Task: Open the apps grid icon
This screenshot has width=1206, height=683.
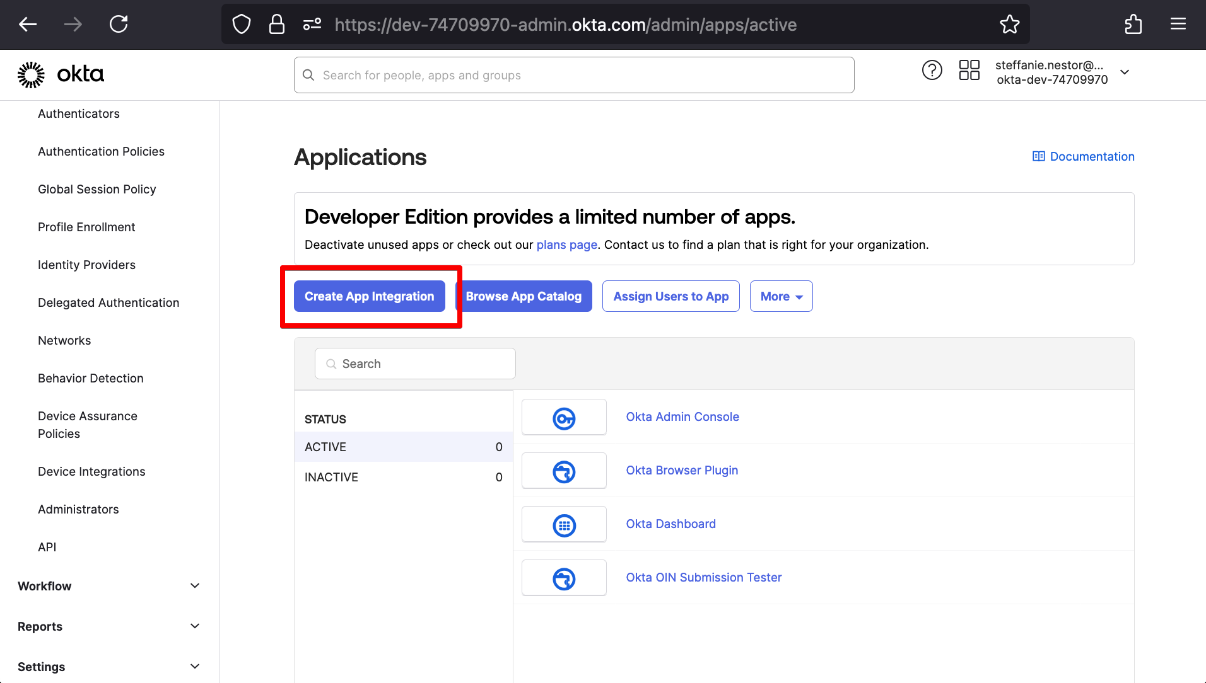Action: [x=969, y=70]
